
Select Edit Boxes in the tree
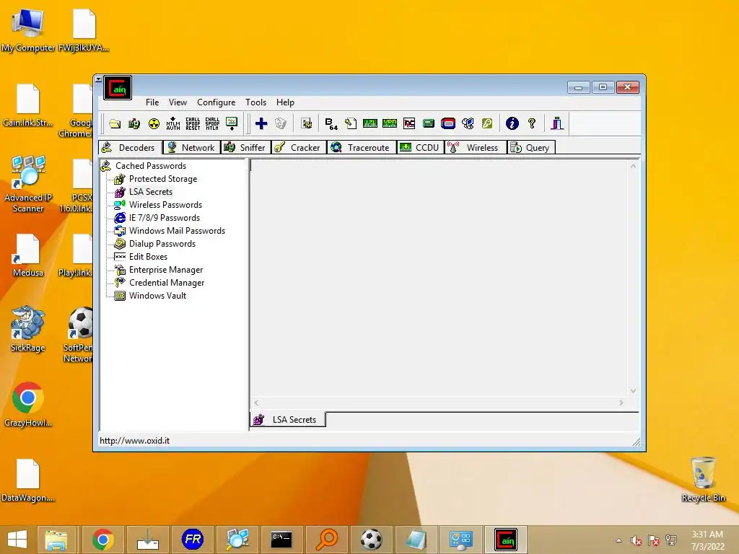pyautogui.click(x=148, y=257)
